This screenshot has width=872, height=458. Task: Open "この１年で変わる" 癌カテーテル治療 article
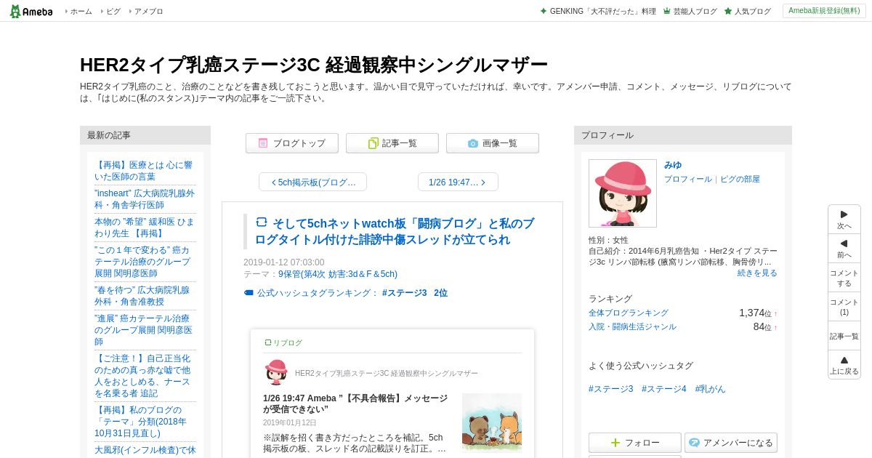[x=142, y=262]
